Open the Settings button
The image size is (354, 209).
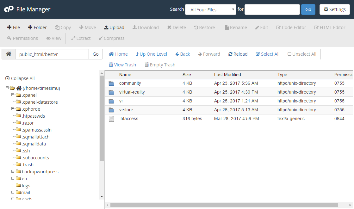[334, 9]
